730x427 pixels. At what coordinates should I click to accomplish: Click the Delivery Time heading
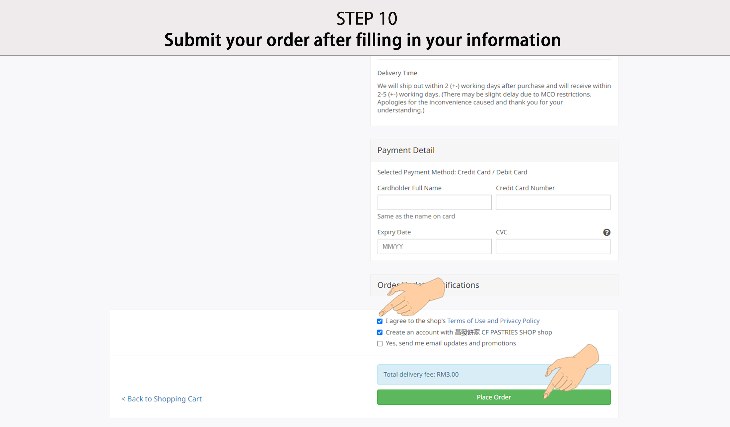point(397,73)
